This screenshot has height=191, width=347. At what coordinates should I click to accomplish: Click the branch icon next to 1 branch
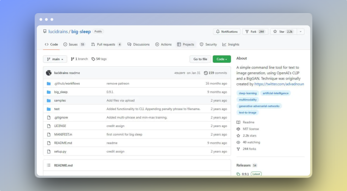click(x=73, y=59)
